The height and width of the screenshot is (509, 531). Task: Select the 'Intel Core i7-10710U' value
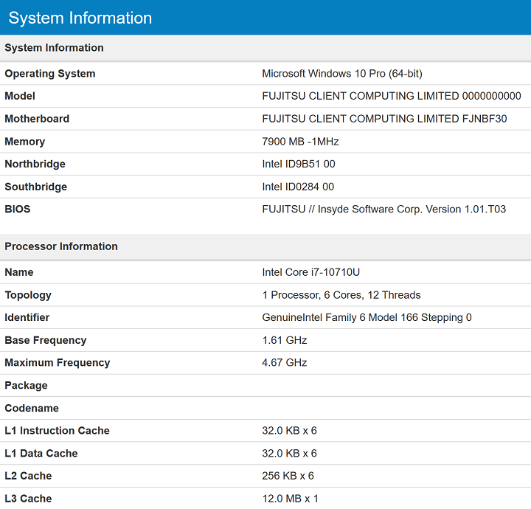(x=311, y=272)
